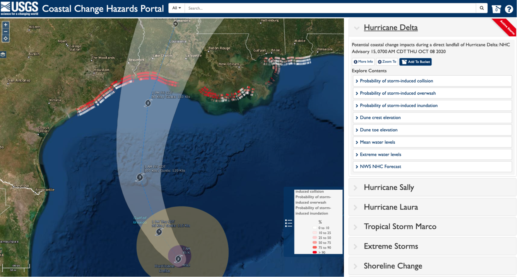The width and height of the screenshot is (517, 277).
Task: Expand the Hurricane Laura section
Action: pos(432,207)
